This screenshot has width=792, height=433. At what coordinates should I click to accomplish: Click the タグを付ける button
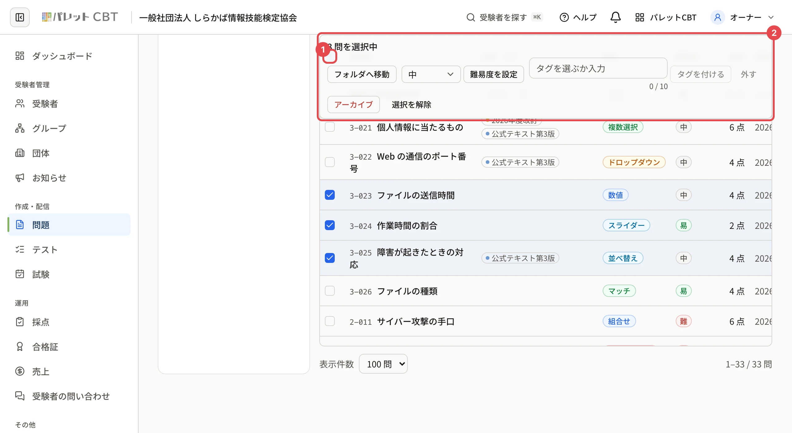click(x=701, y=75)
